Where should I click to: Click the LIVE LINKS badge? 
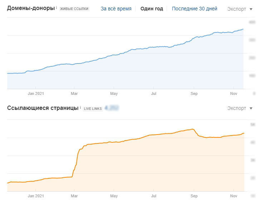click(93, 109)
